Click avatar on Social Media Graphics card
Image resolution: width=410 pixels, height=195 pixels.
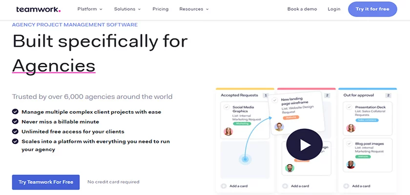pos(228,131)
